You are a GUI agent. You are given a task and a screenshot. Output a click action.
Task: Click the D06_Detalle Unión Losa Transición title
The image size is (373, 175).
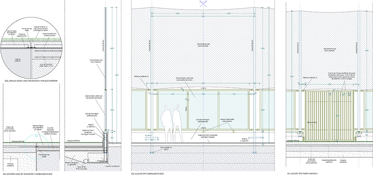pyautogui.click(x=30, y=81)
